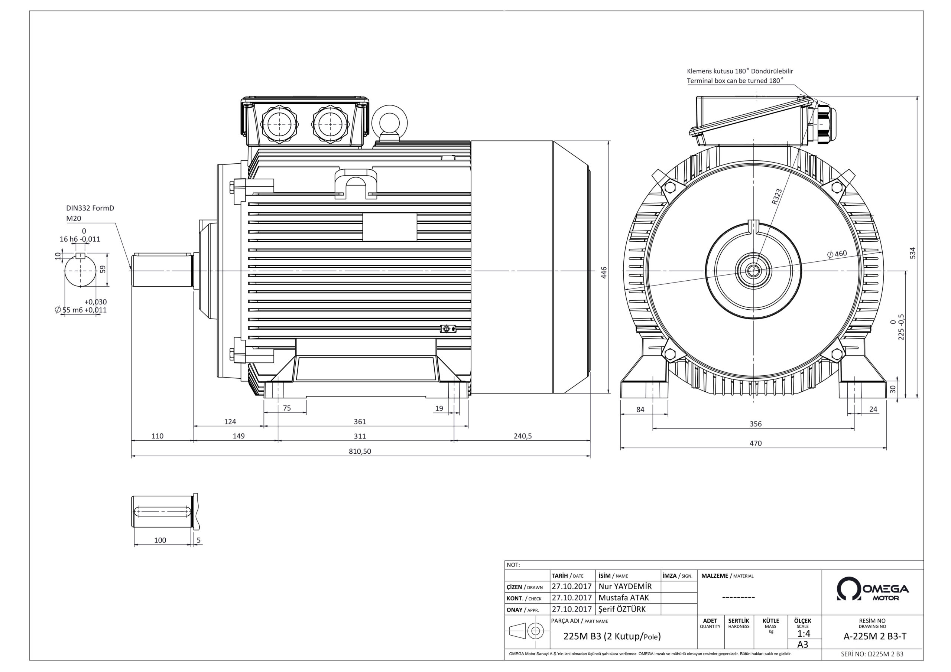Click the Ø 460 diameter label
Screen dimensions: 951x672
pyautogui.click(x=837, y=254)
